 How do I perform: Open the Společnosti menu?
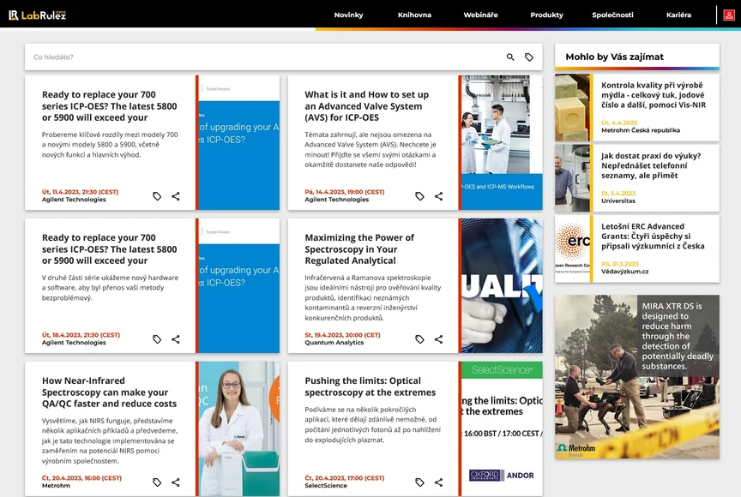(x=612, y=15)
